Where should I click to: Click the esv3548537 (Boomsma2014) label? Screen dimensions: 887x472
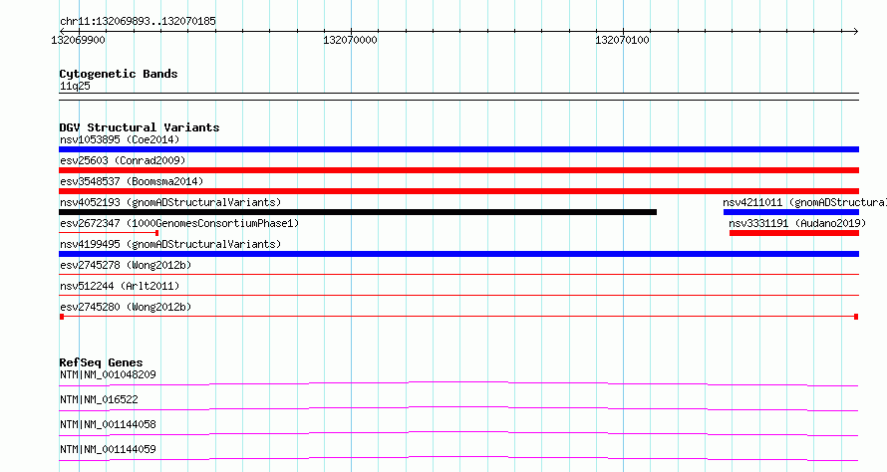pos(132,181)
